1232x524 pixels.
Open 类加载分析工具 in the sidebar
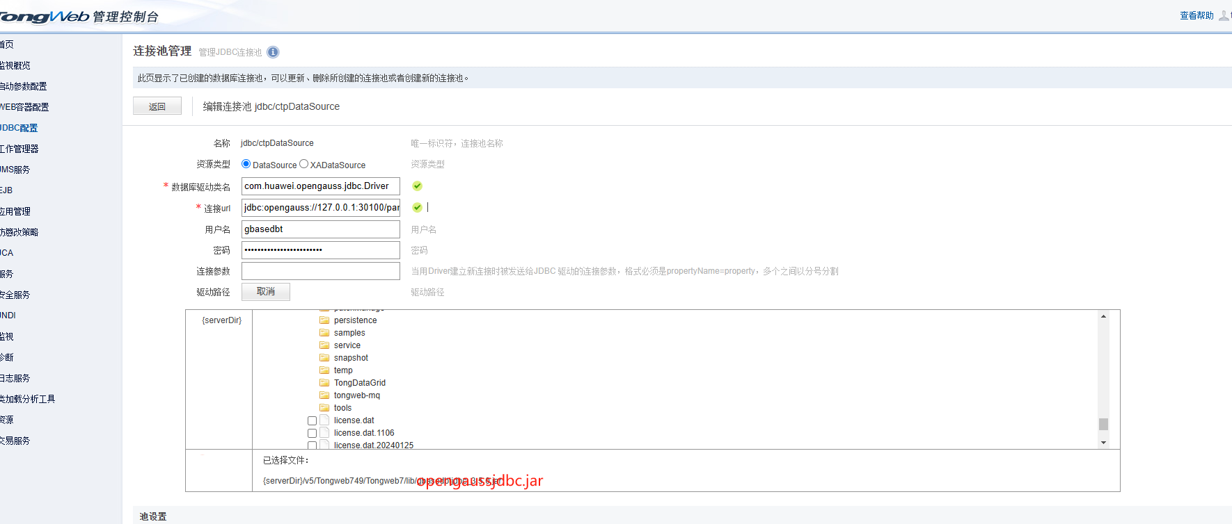coord(27,399)
